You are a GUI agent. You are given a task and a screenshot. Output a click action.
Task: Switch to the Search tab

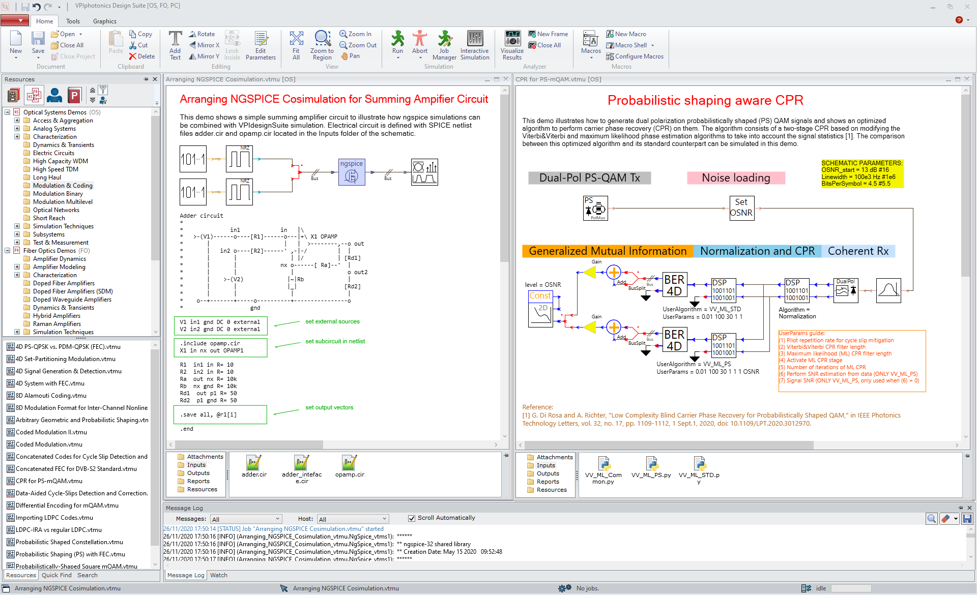tap(88, 575)
